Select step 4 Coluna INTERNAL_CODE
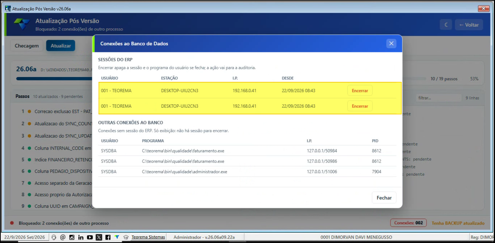 pos(56,148)
